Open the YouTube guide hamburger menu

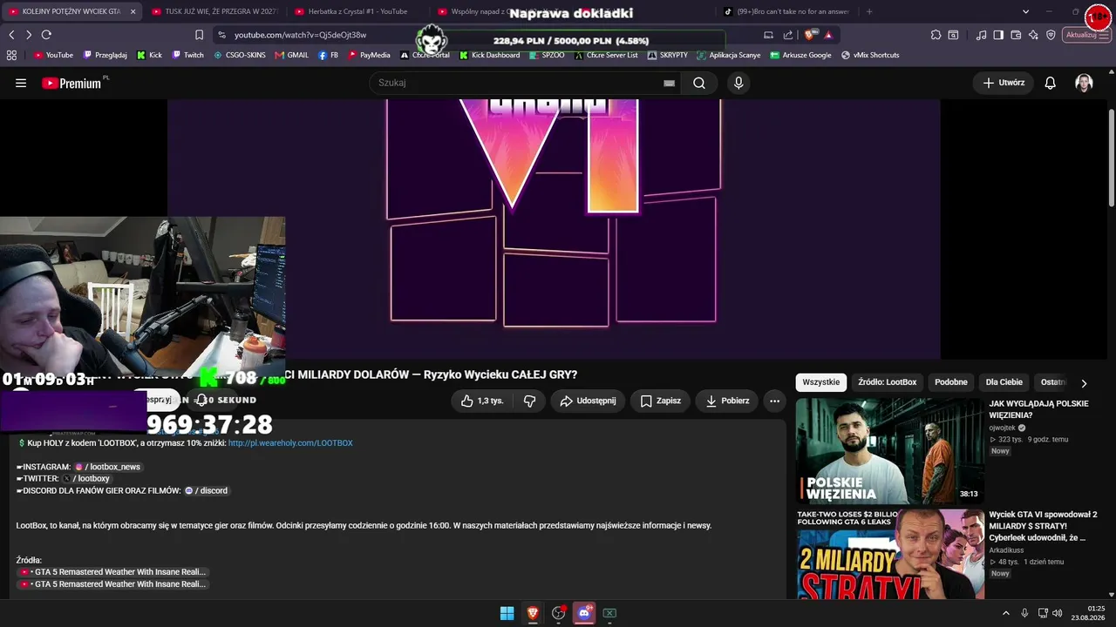click(21, 83)
